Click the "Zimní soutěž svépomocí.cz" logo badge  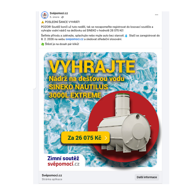tap(63, 161)
